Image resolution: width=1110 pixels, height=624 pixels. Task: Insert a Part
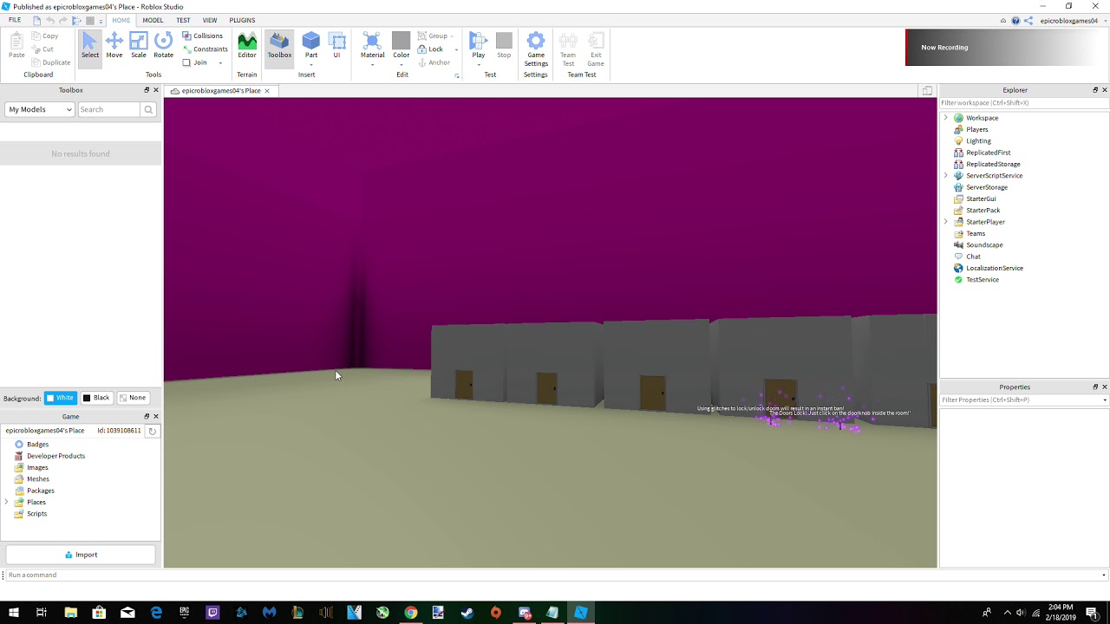pos(311,46)
